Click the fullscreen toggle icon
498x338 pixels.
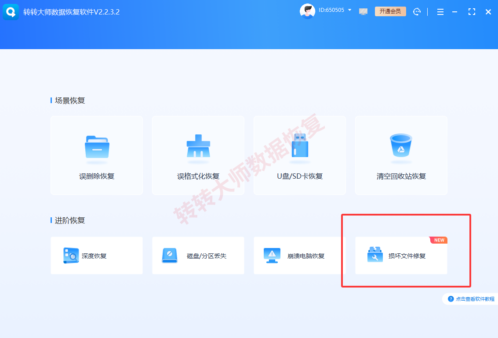coord(472,12)
